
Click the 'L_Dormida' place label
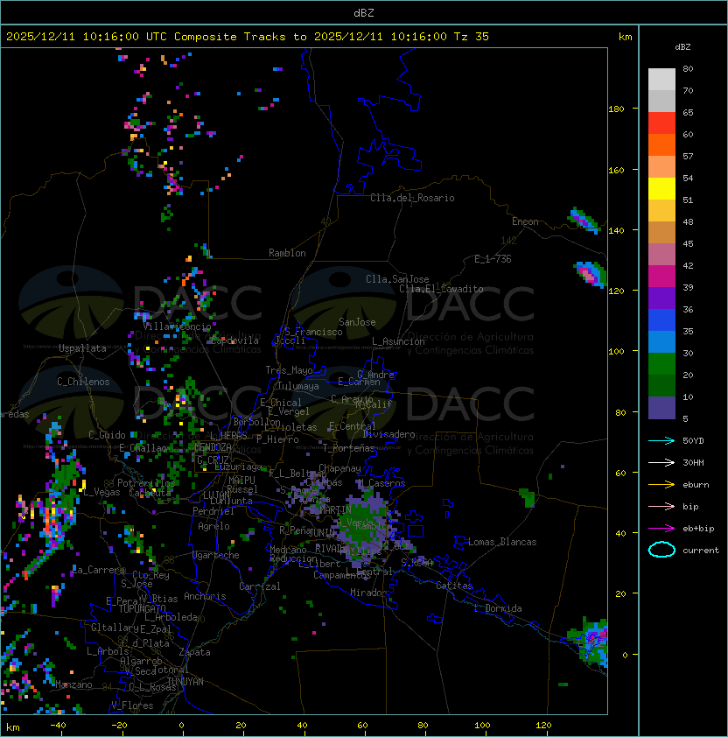[498, 608]
